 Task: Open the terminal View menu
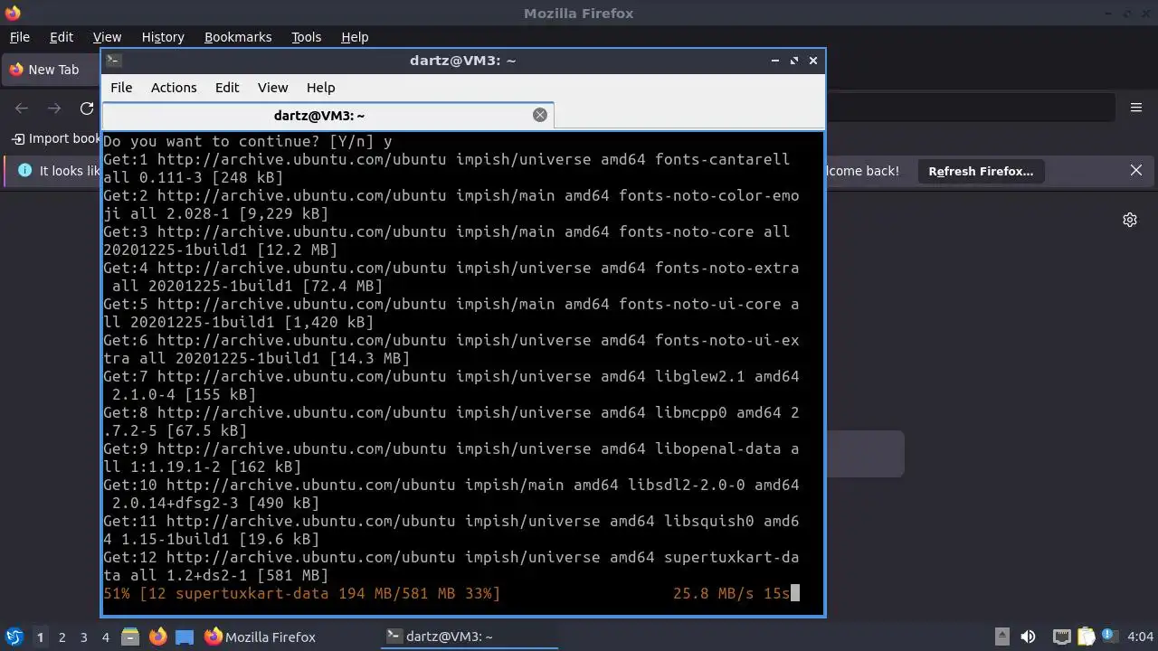pyautogui.click(x=272, y=88)
